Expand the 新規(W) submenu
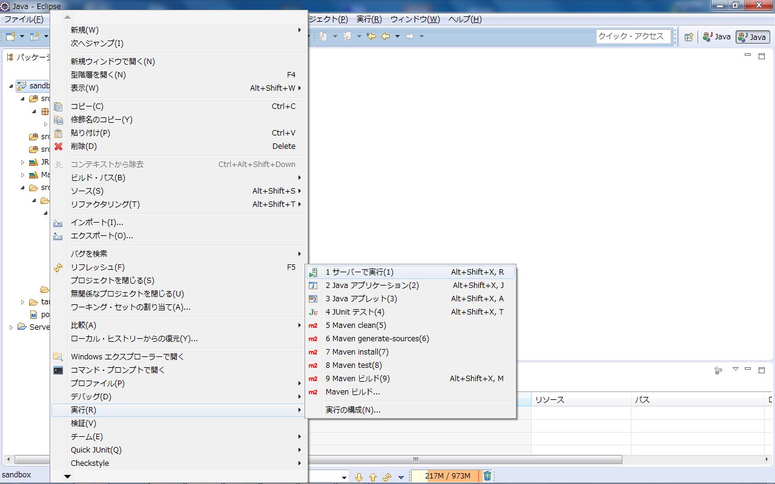This screenshot has height=484, width=775. [x=179, y=30]
